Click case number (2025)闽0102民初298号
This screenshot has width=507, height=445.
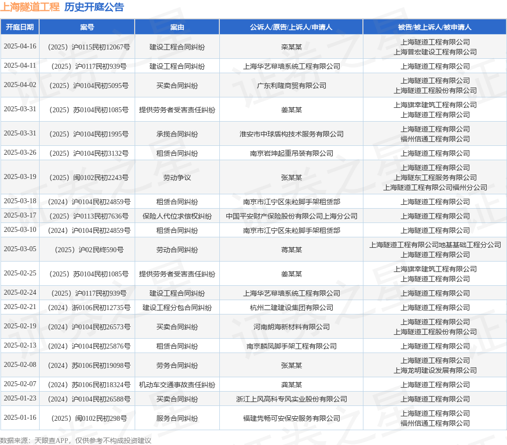[89, 418]
